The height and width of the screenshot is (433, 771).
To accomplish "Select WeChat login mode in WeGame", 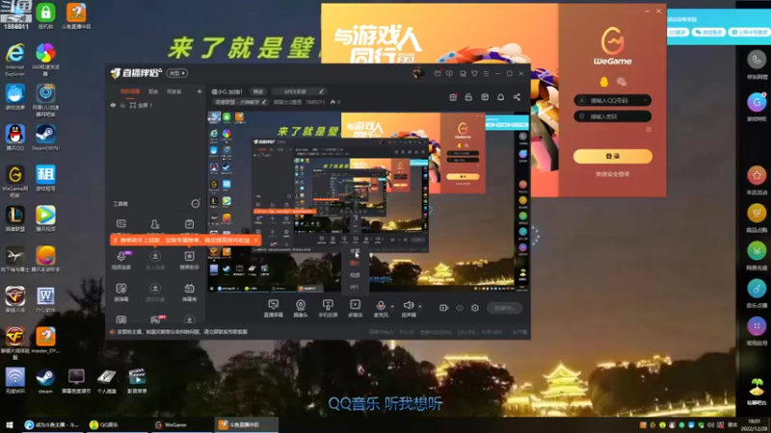I will click(x=622, y=82).
